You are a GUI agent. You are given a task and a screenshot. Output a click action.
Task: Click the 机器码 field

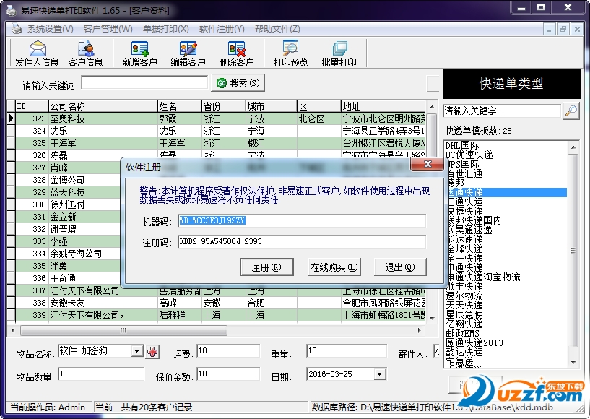click(302, 220)
